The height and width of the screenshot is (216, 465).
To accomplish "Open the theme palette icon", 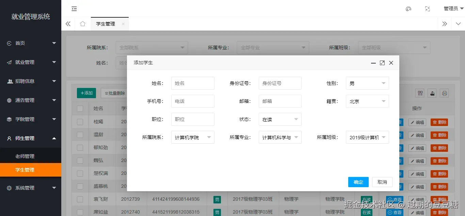I will tap(408, 9).
